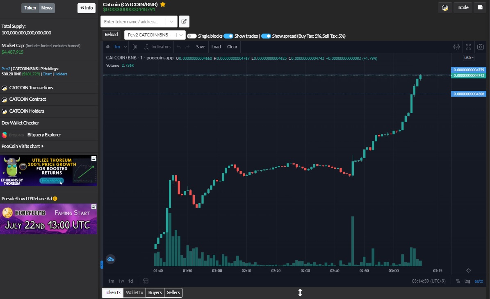Screen dimensions: 490x299
Task: Open the USD currency dropdown
Action: tap(468, 58)
